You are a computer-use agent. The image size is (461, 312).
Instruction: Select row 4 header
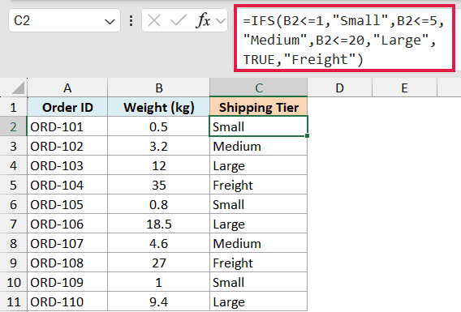(x=14, y=165)
